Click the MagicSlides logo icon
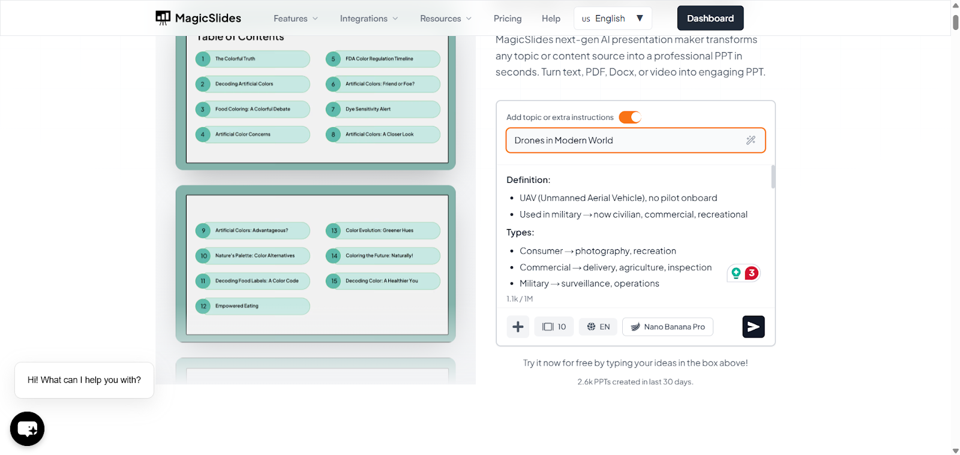 click(x=163, y=18)
